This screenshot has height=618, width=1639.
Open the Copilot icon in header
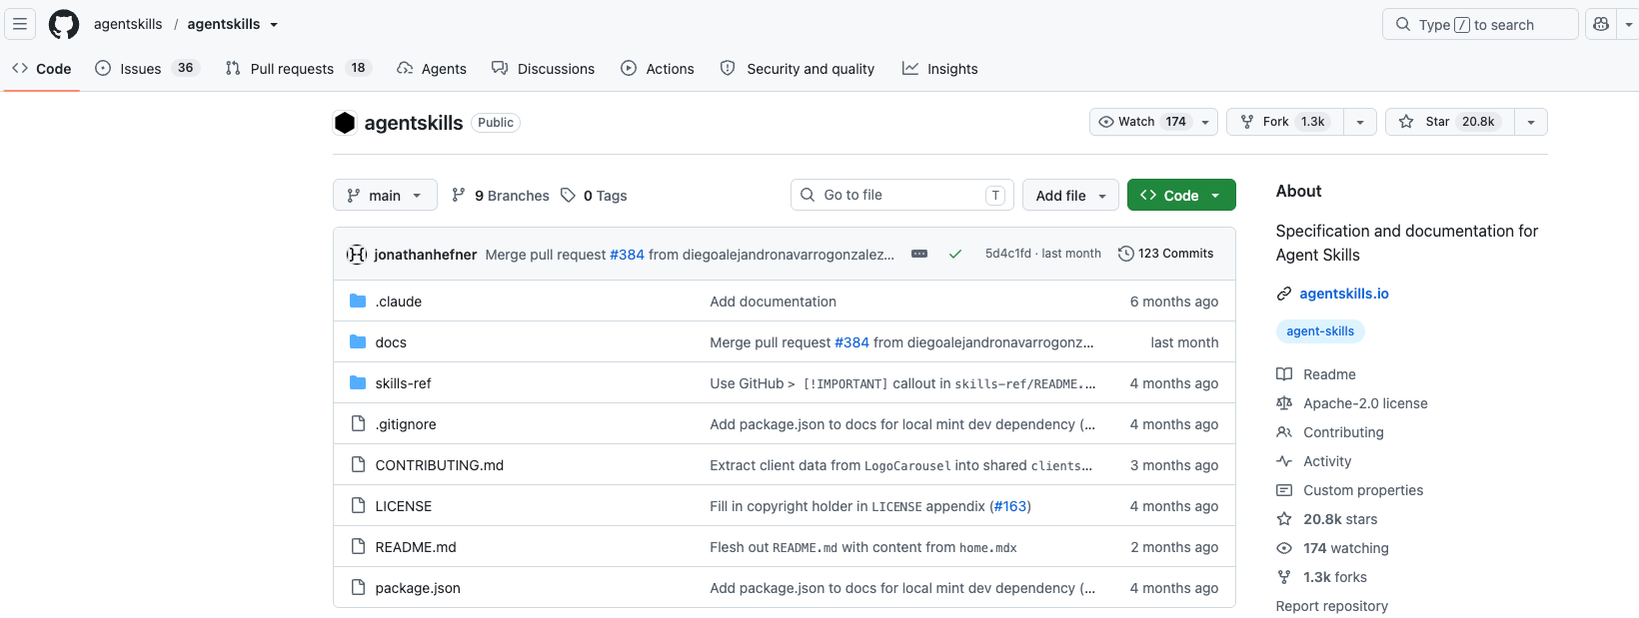[x=1601, y=24]
